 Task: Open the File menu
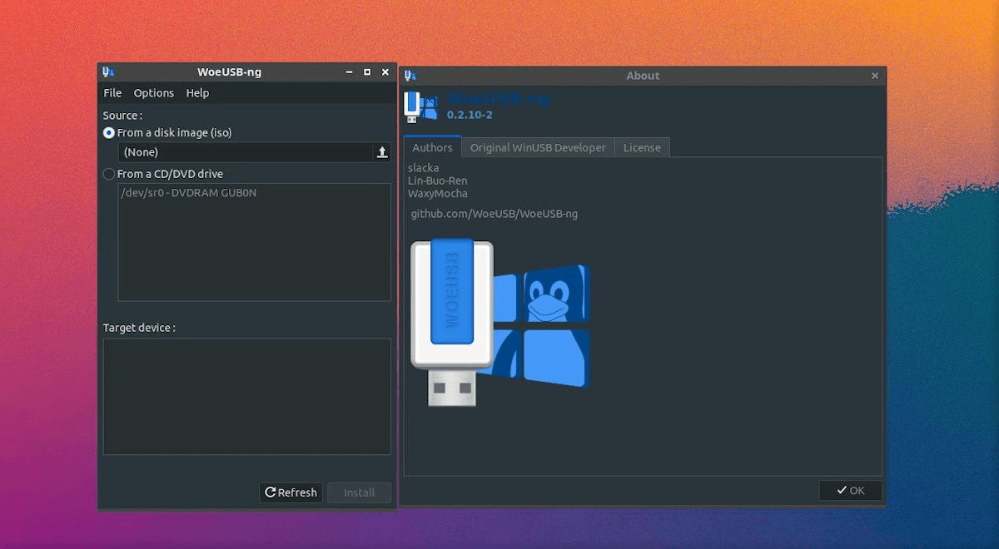pos(112,93)
